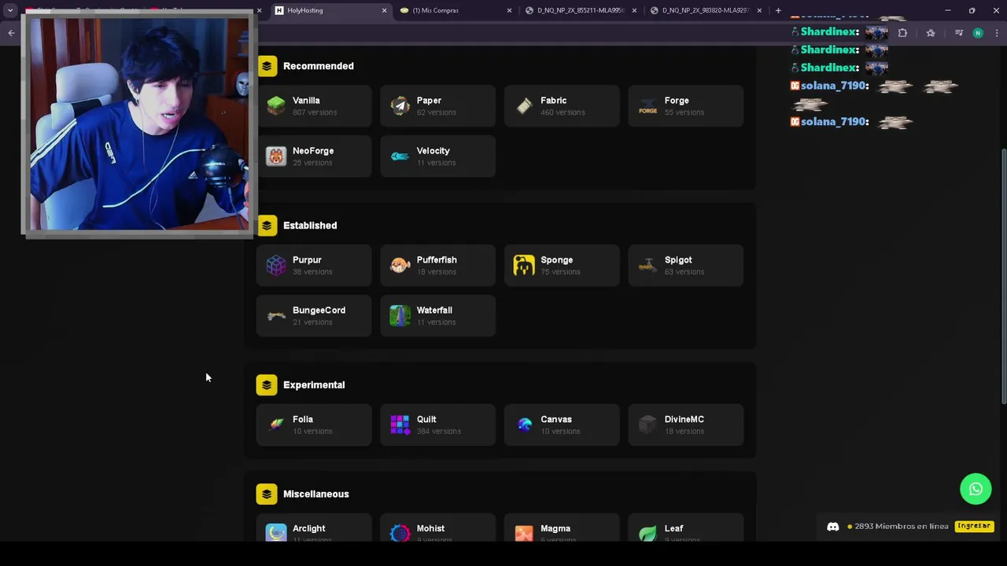Viewport: 1007px width, 566px height.
Task: Select the Quilt card label
Action: coord(426,420)
